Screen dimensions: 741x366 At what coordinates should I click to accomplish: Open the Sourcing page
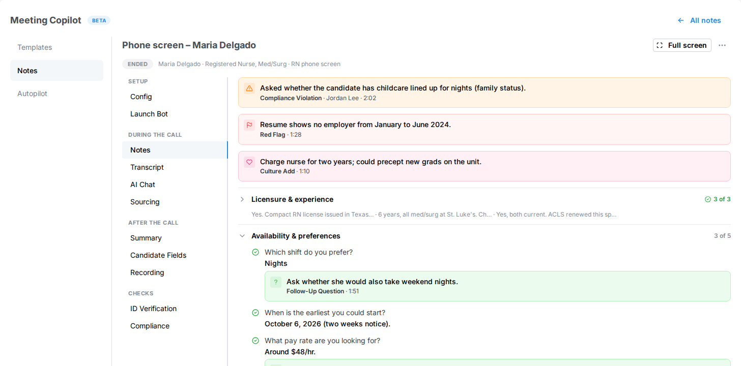tap(175, 202)
